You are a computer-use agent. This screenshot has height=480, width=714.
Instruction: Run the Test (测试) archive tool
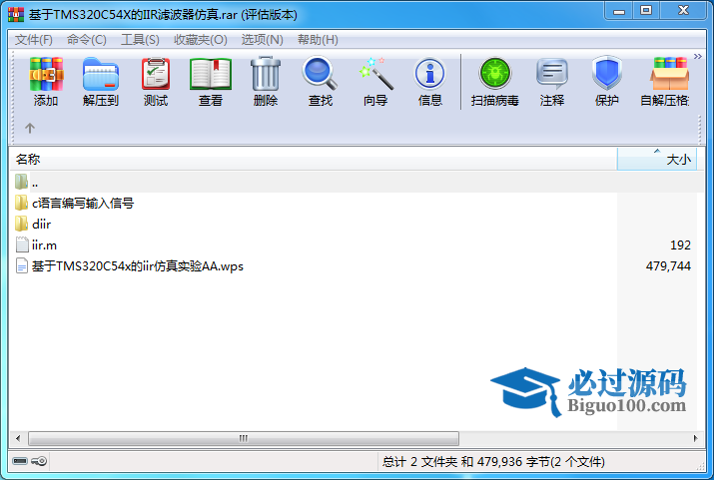(x=156, y=82)
